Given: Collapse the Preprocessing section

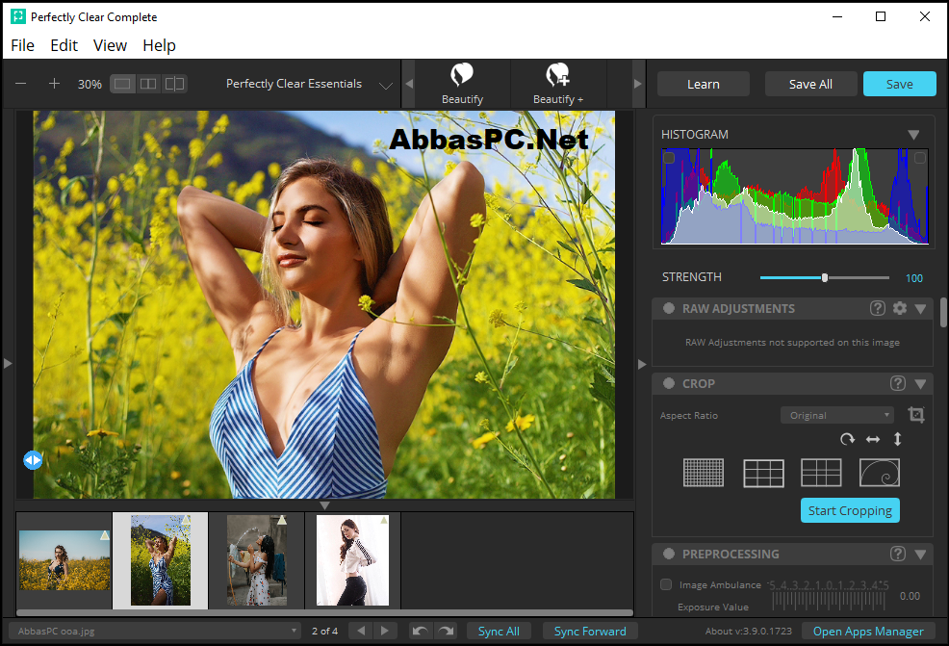Looking at the screenshot, I should pyautogui.click(x=920, y=554).
